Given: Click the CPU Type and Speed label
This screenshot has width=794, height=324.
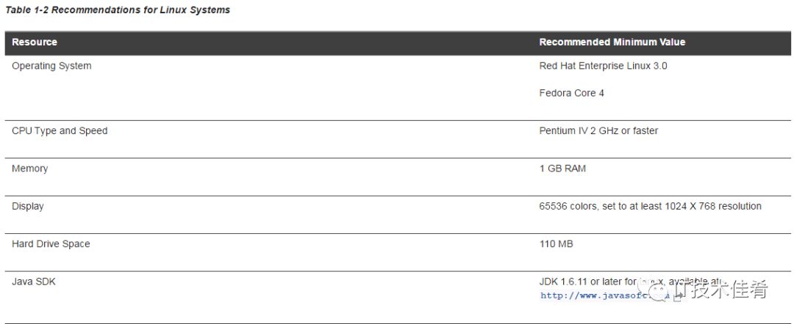Looking at the screenshot, I should click(x=60, y=130).
